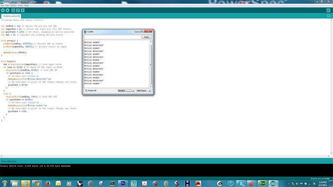The image size is (333, 187).
Task: Open the mail envelope taskbar icon
Action: (x=58, y=183)
